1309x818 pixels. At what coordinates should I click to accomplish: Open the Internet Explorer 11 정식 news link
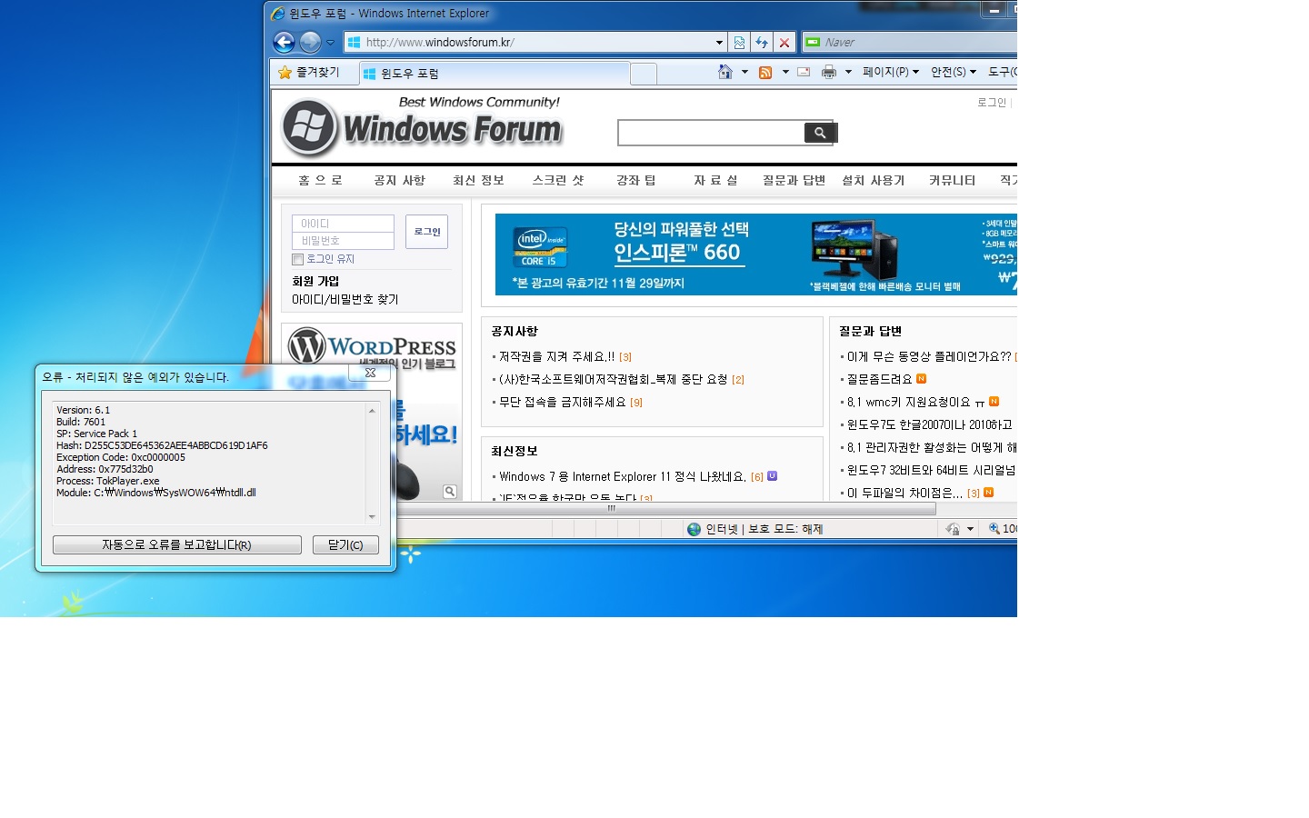coord(623,476)
